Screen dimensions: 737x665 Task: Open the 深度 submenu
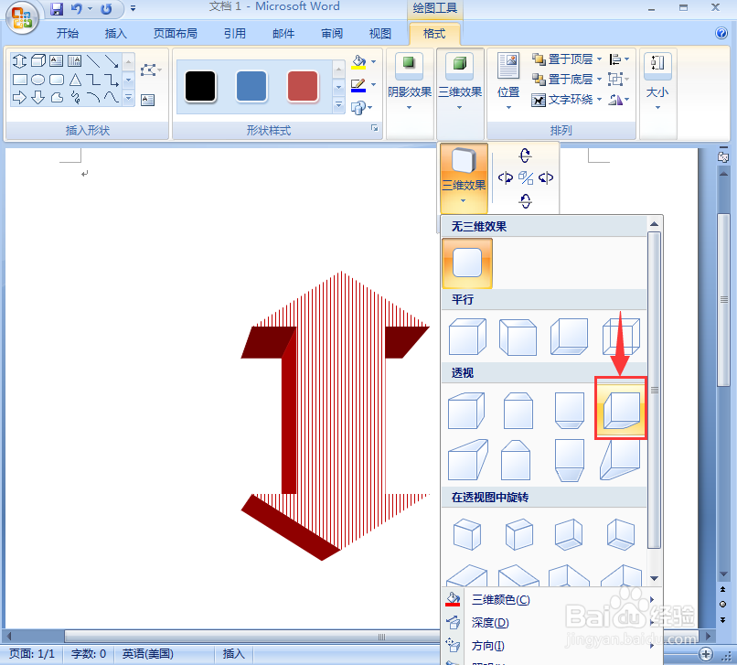point(550,623)
